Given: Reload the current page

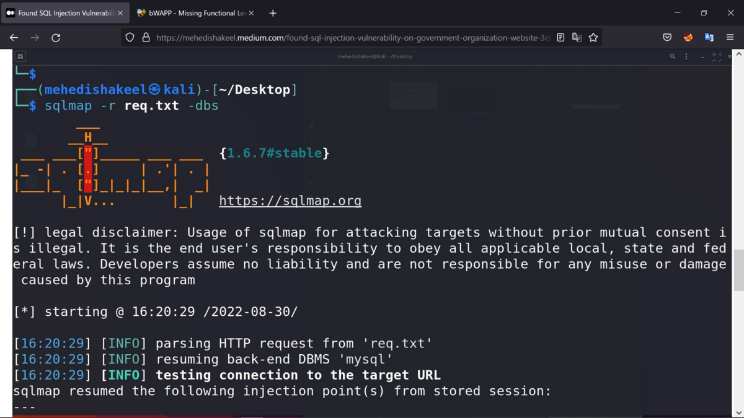Looking at the screenshot, I should (56, 37).
